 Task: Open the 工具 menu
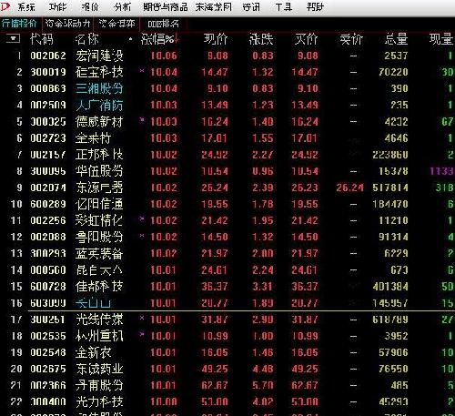pos(284,6)
